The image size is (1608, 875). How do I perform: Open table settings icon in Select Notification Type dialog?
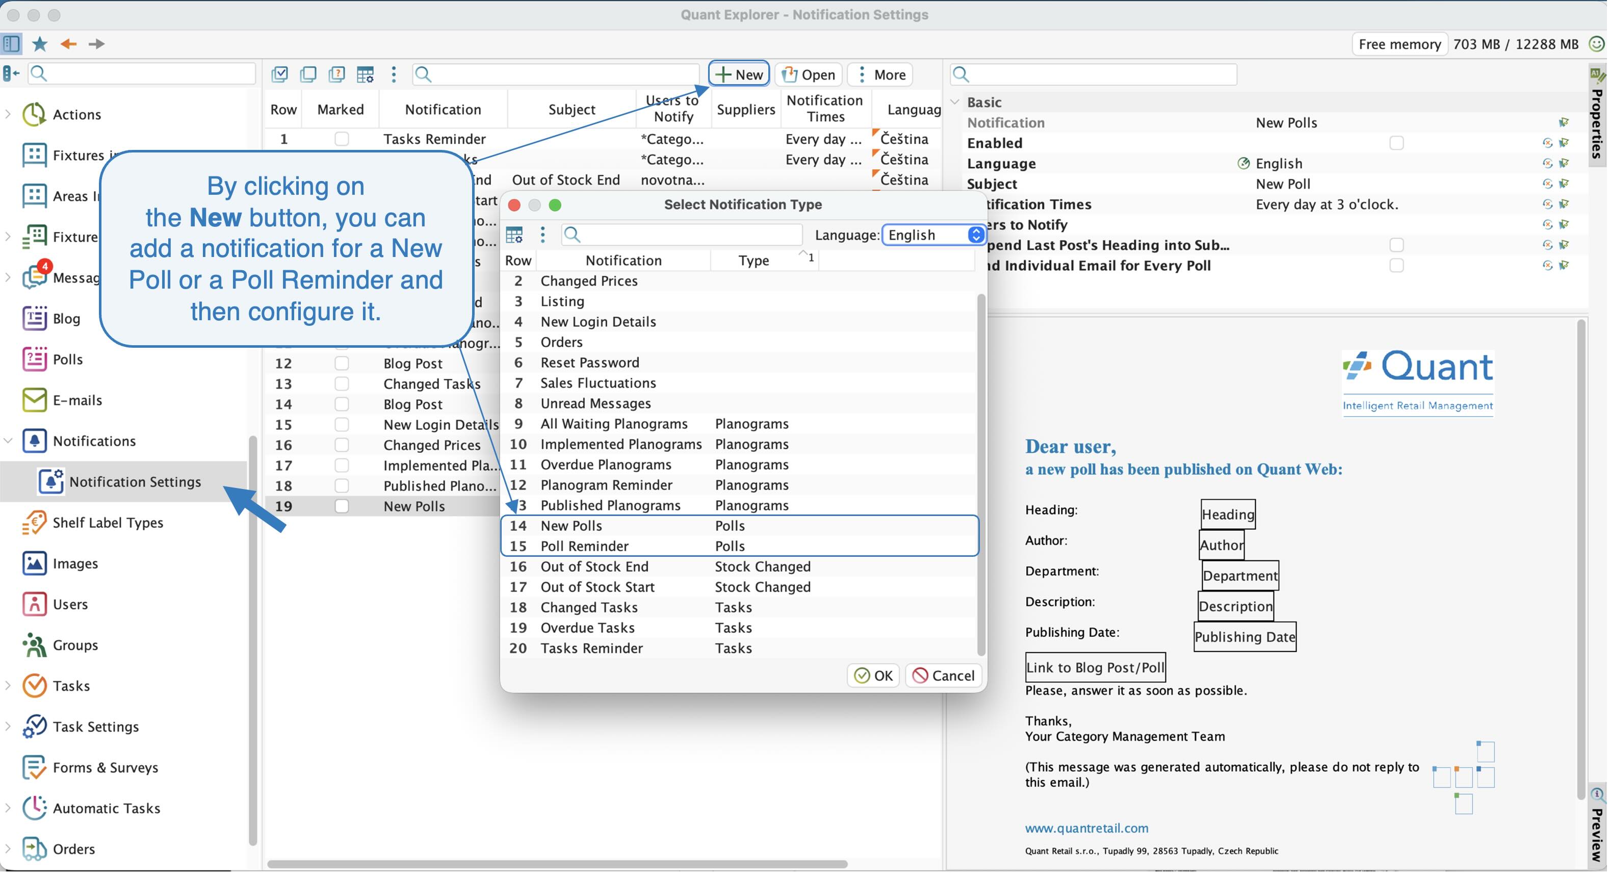click(514, 235)
